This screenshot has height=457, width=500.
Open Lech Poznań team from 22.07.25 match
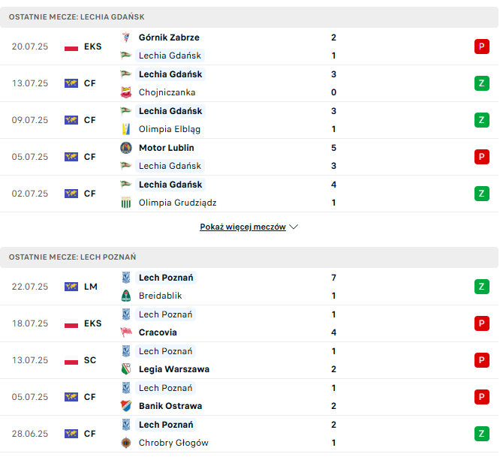(x=166, y=277)
